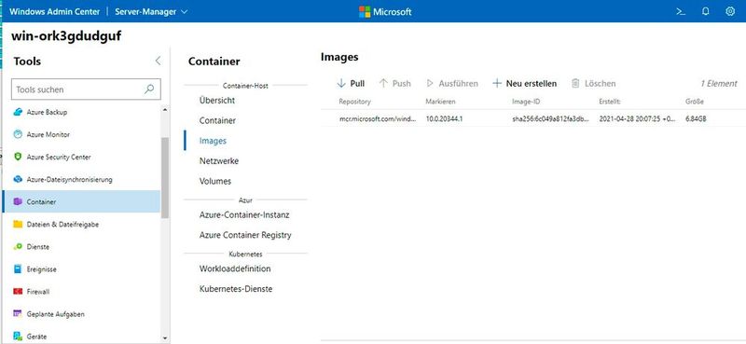The height and width of the screenshot is (344, 746).
Task: Select the mcr.microsoft.com image row
Action: pos(532,118)
